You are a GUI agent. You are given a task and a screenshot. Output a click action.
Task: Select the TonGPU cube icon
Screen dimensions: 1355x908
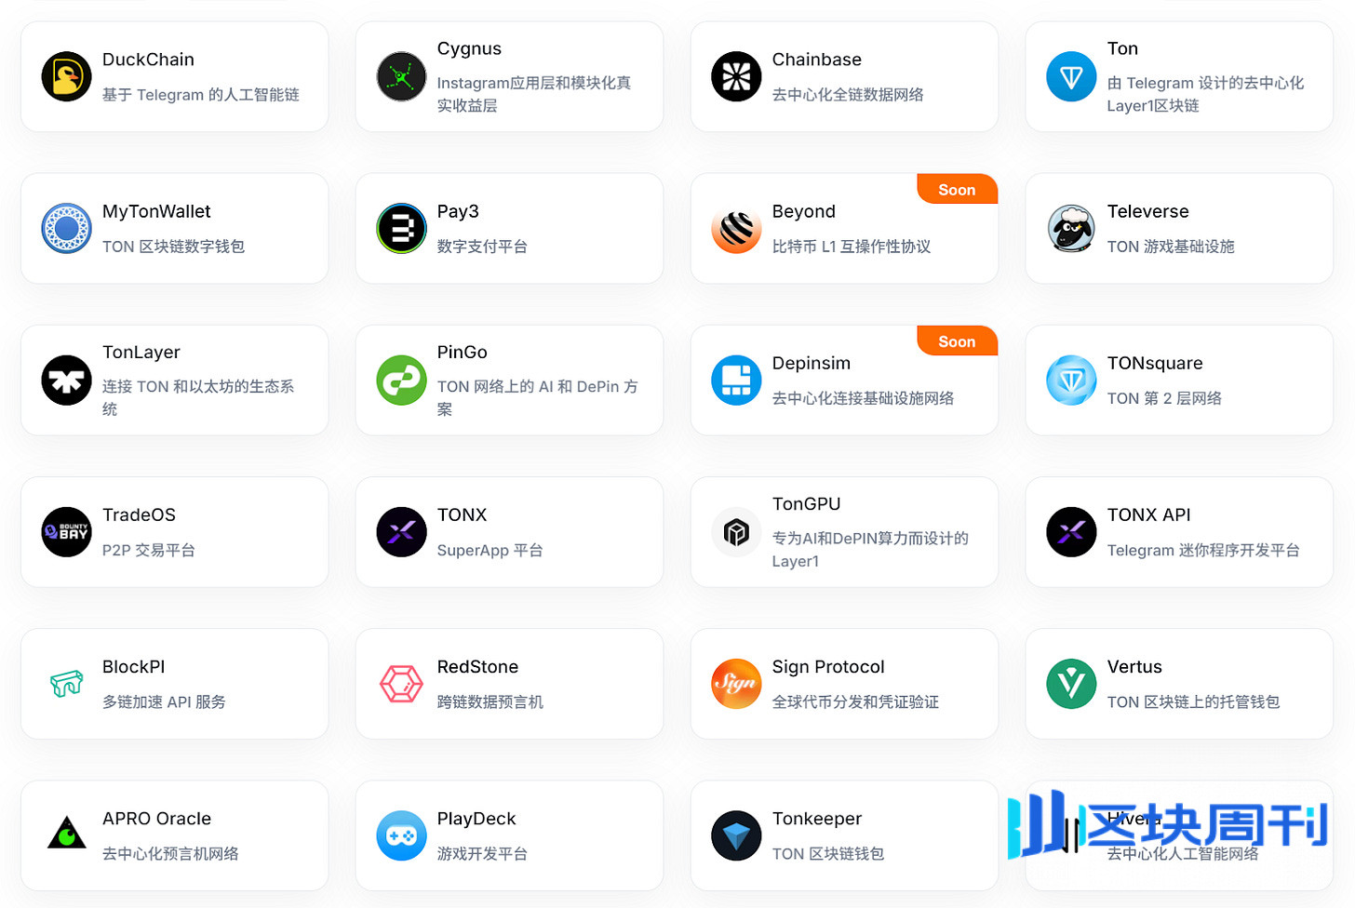tap(736, 532)
